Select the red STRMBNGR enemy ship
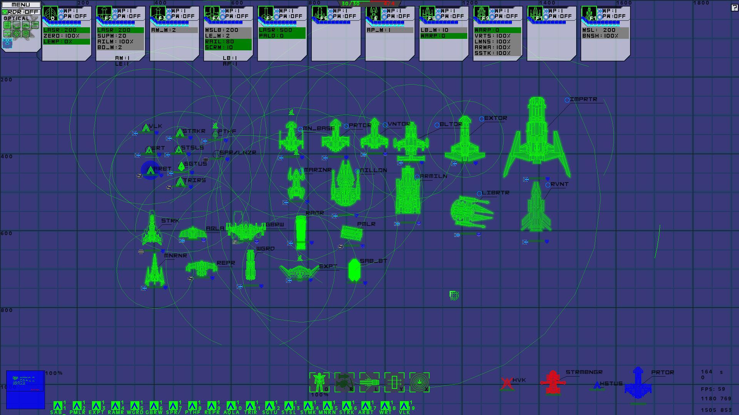Screen dimensions: 739x415 553,382
